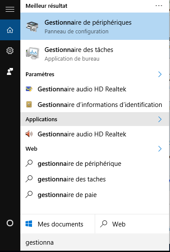Click magnifier icon beside gestionnaire de paie
Image resolution: width=170 pixels, height=252 pixels.
(x=29, y=194)
